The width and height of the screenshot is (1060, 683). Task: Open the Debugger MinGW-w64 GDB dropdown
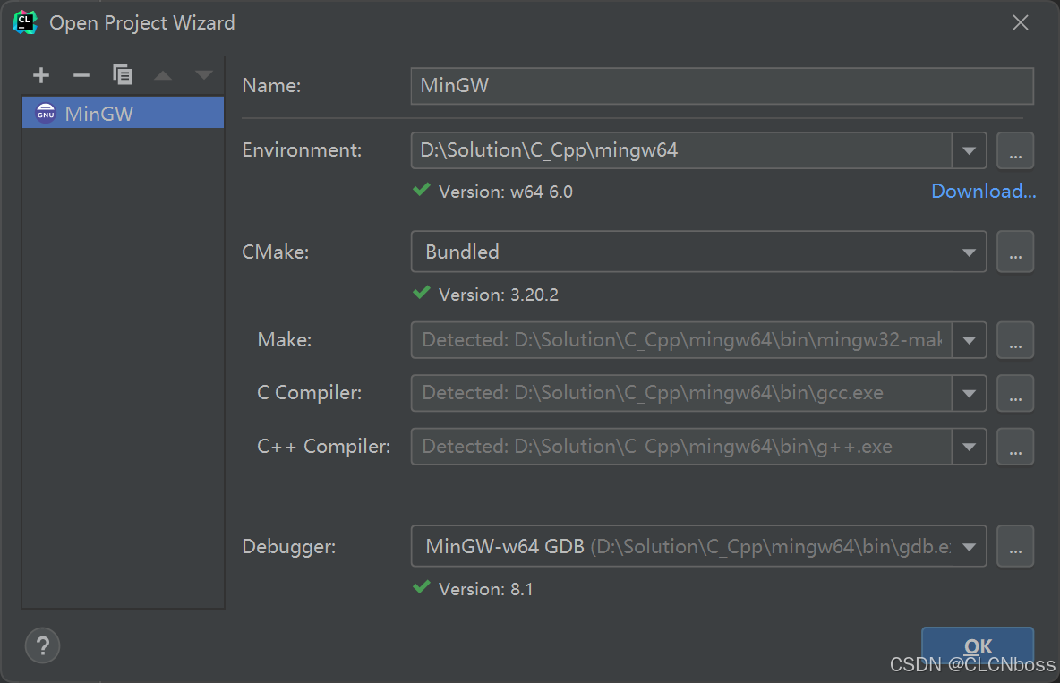point(698,546)
